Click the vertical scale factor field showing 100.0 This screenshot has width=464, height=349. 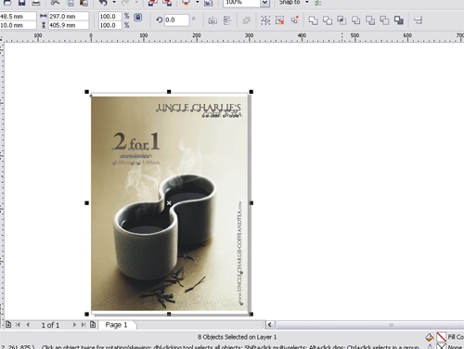[x=110, y=25]
